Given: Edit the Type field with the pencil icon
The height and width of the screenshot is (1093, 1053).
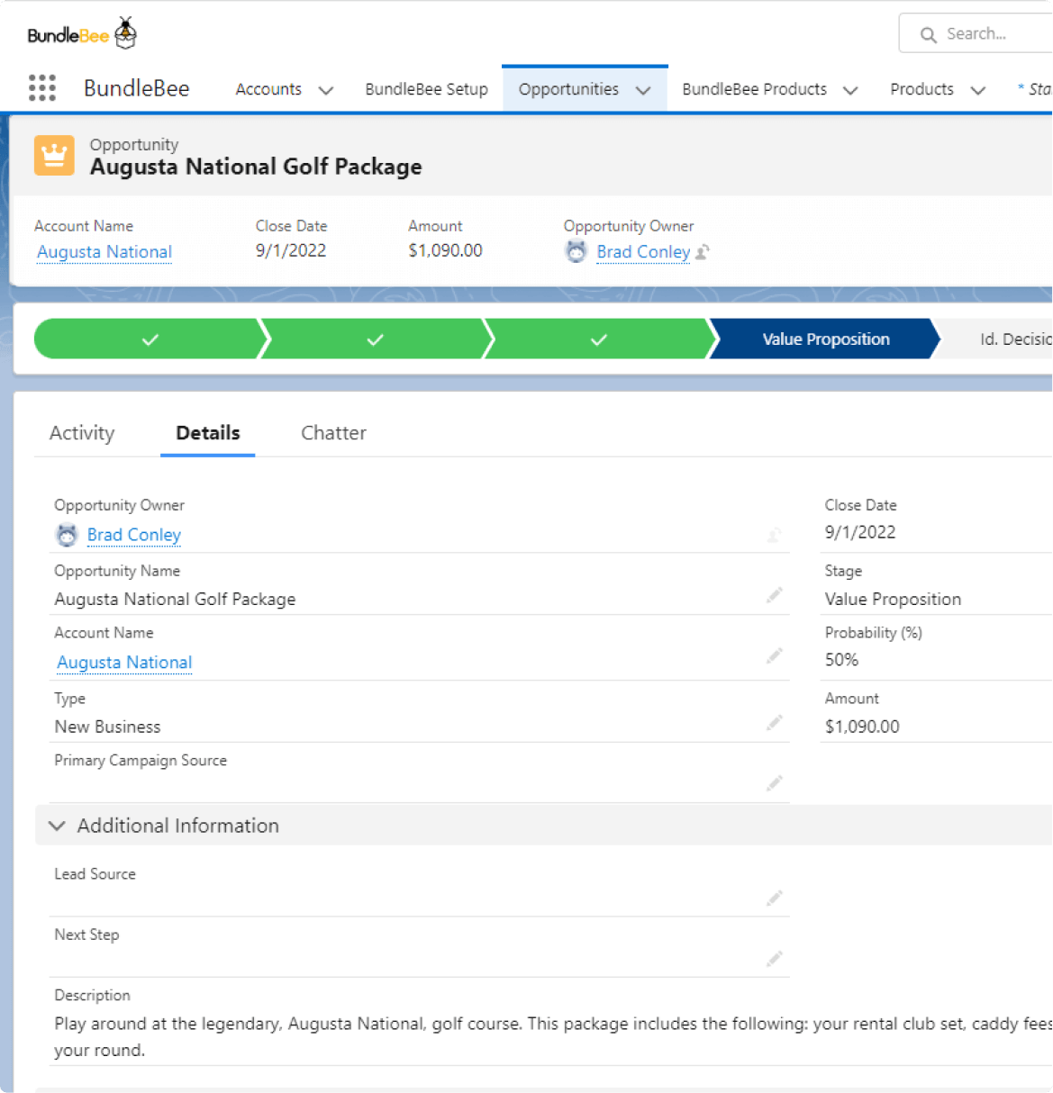Looking at the screenshot, I should [x=774, y=722].
